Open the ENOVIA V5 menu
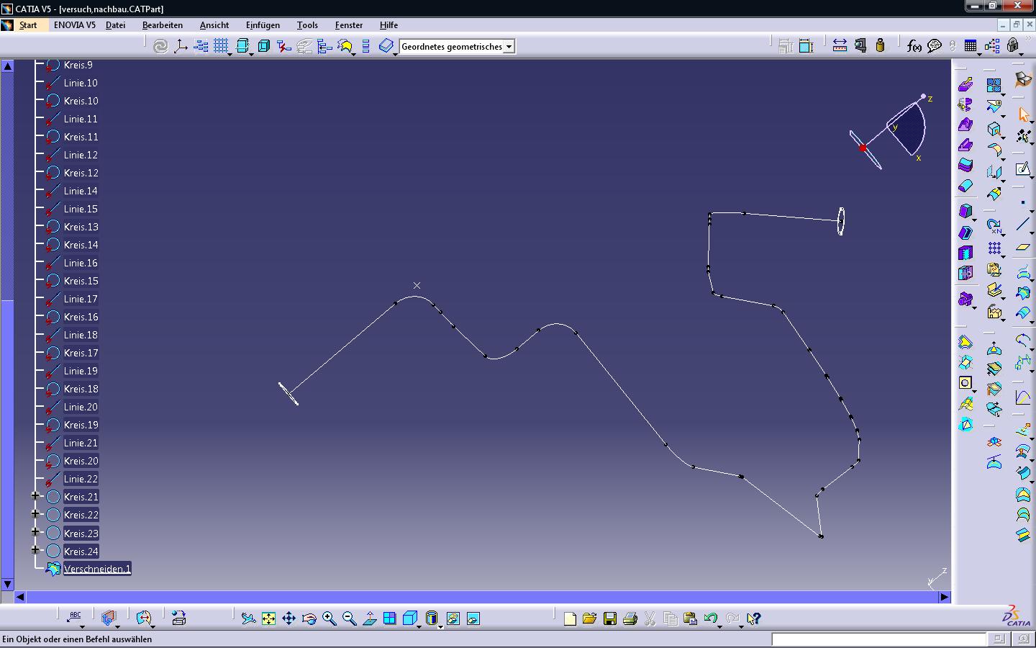Screen dimensions: 1036x648 75,25
